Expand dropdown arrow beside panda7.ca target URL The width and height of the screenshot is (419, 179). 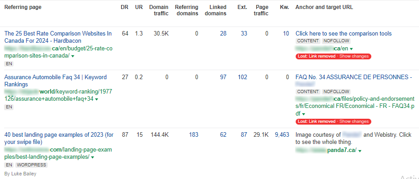coord(360,151)
